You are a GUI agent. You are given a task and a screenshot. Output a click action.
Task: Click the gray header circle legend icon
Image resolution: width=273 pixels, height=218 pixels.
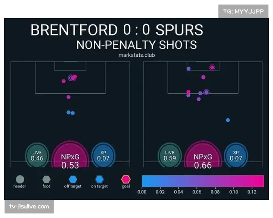coord(20,179)
